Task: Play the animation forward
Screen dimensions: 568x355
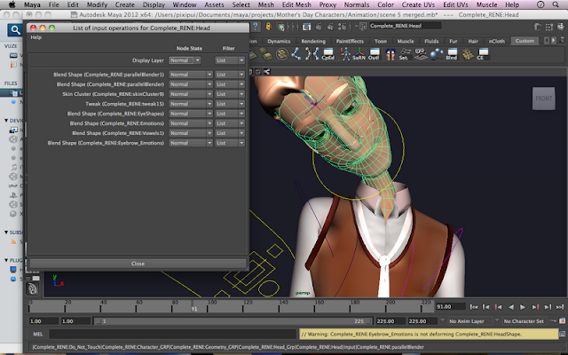Action: (523, 307)
